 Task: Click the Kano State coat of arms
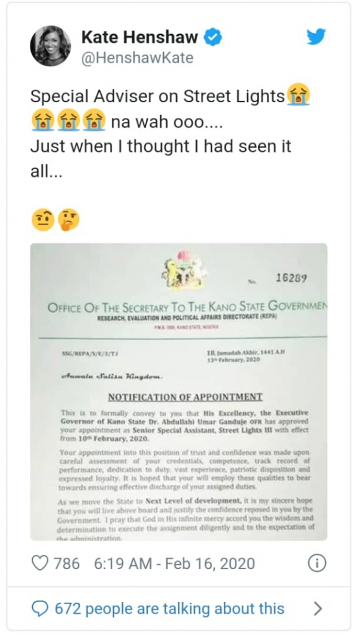[182, 269]
